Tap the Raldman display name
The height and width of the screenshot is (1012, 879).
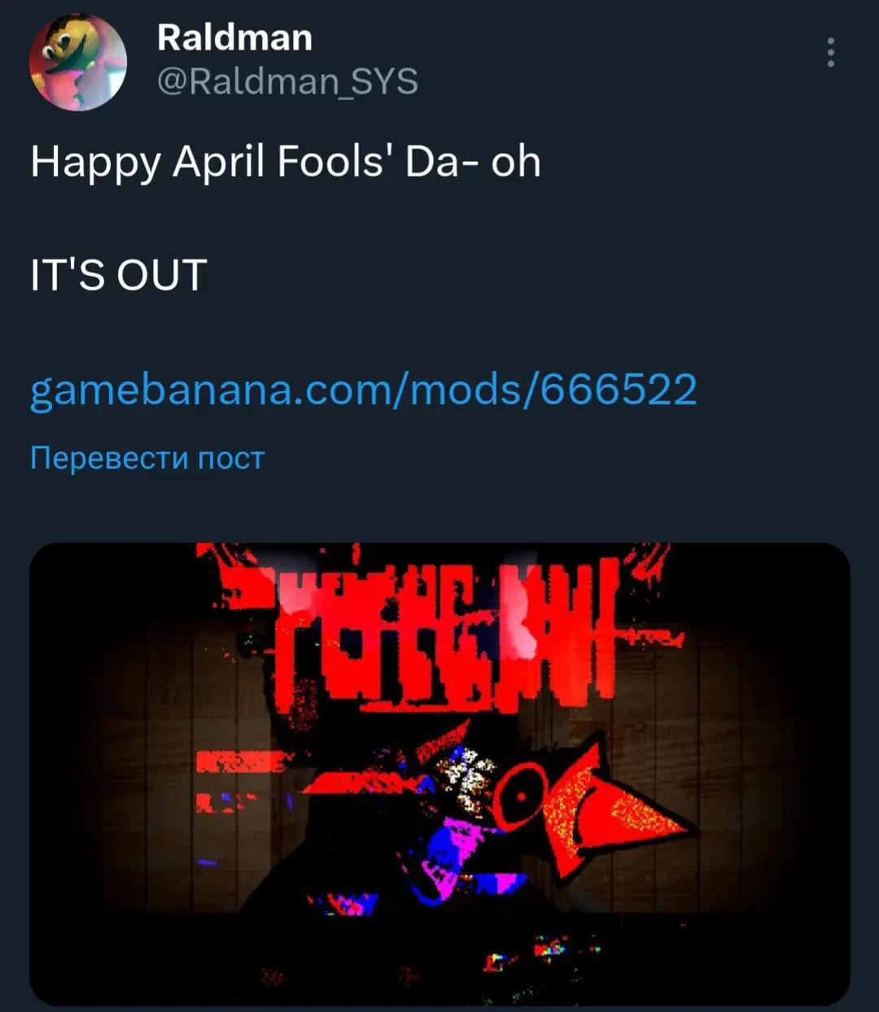(x=234, y=37)
